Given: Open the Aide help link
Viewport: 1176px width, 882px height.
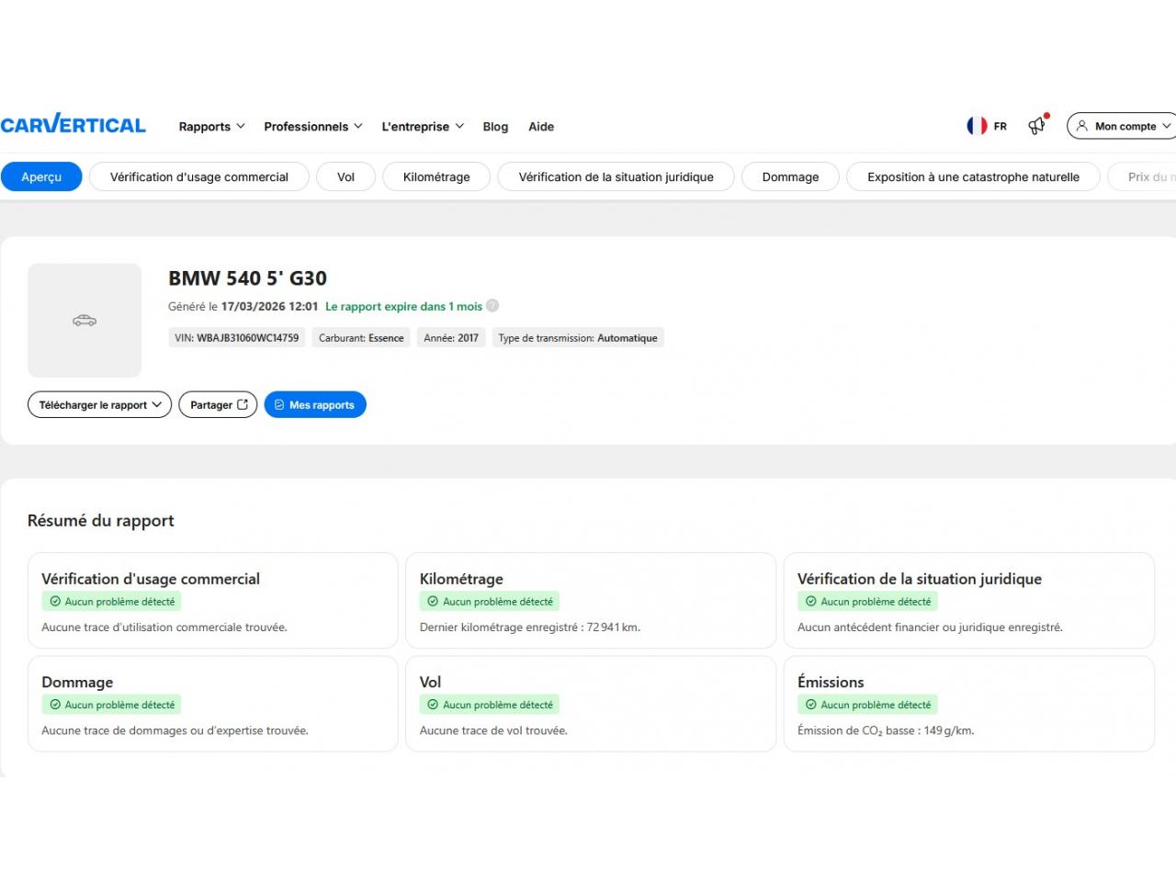Looking at the screenshot, I should coord(541,127).
